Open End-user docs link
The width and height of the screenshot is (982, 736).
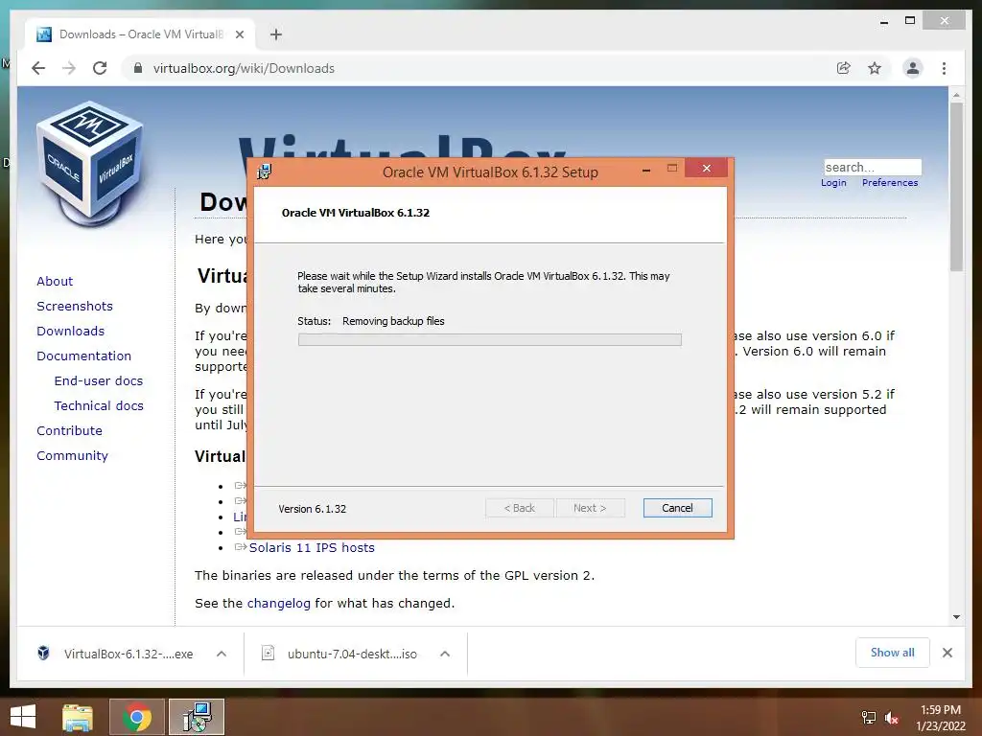coord(99,381)
